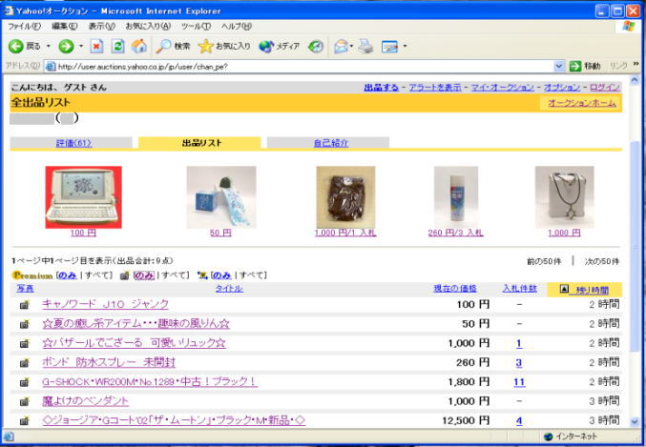Sort by 現在の価格 column header

[x=455, y=289]
